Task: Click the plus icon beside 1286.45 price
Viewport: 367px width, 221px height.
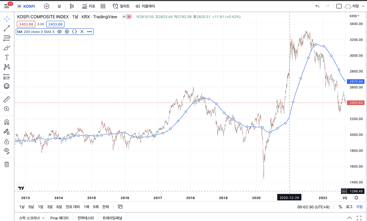Action: (x=344, y=191)
